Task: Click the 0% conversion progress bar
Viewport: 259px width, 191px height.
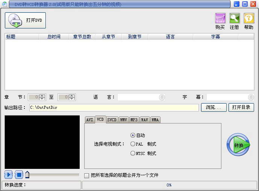Action: [169, 185]
